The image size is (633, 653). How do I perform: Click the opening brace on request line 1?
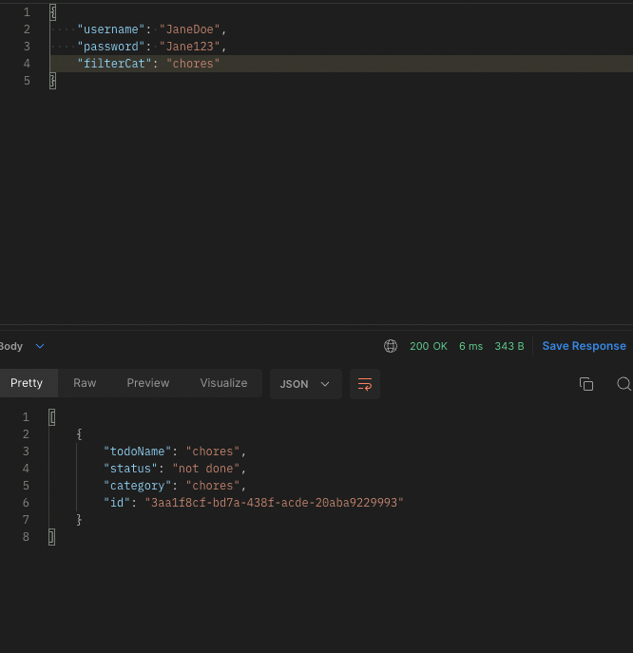pyautogui.click(x=53, y=12)
